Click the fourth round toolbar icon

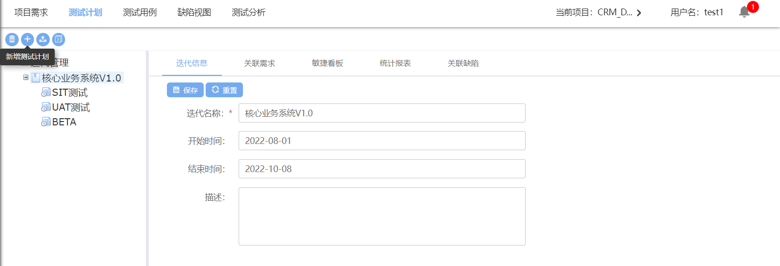[x=58, y=39]
